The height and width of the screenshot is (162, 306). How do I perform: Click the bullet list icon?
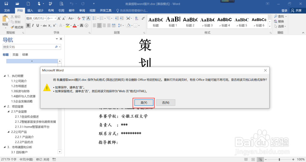tap(95, 18)
